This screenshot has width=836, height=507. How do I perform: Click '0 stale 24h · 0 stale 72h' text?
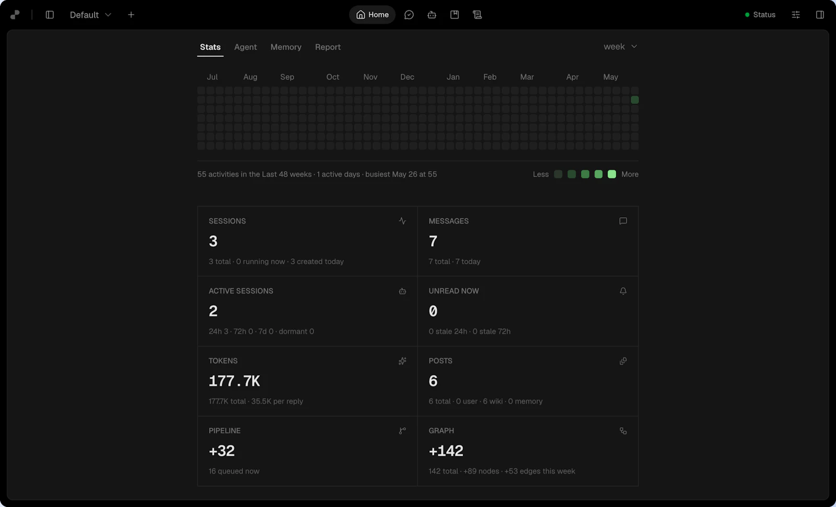coord(470,332)
